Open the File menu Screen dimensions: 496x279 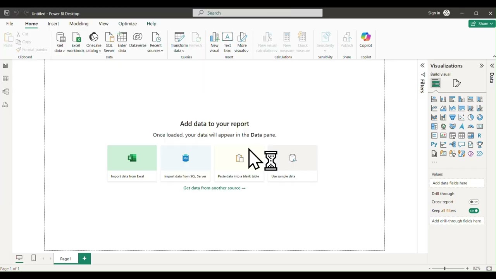tap(9, 24)
